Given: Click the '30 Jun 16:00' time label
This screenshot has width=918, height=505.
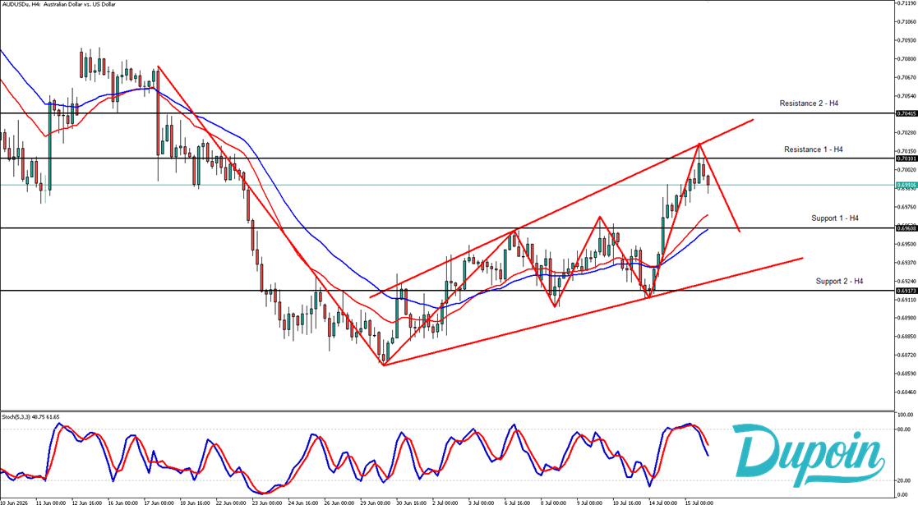Looking at the screenshot, I should (x=412, y=502).
